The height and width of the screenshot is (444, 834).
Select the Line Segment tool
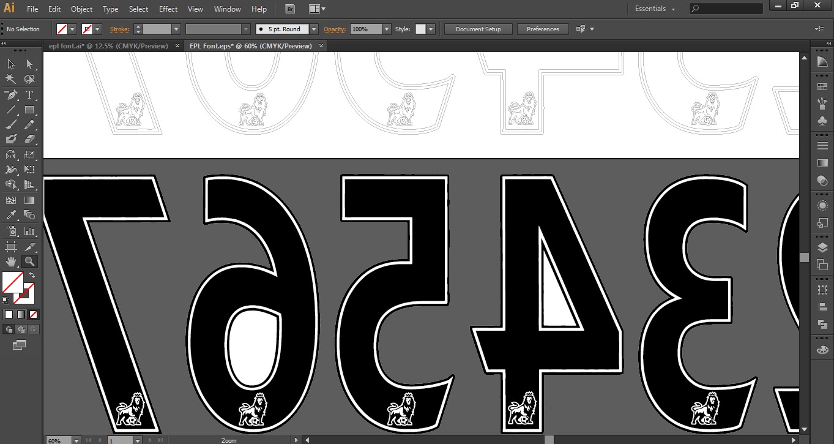pyautogui.click(x=11, y=110)
